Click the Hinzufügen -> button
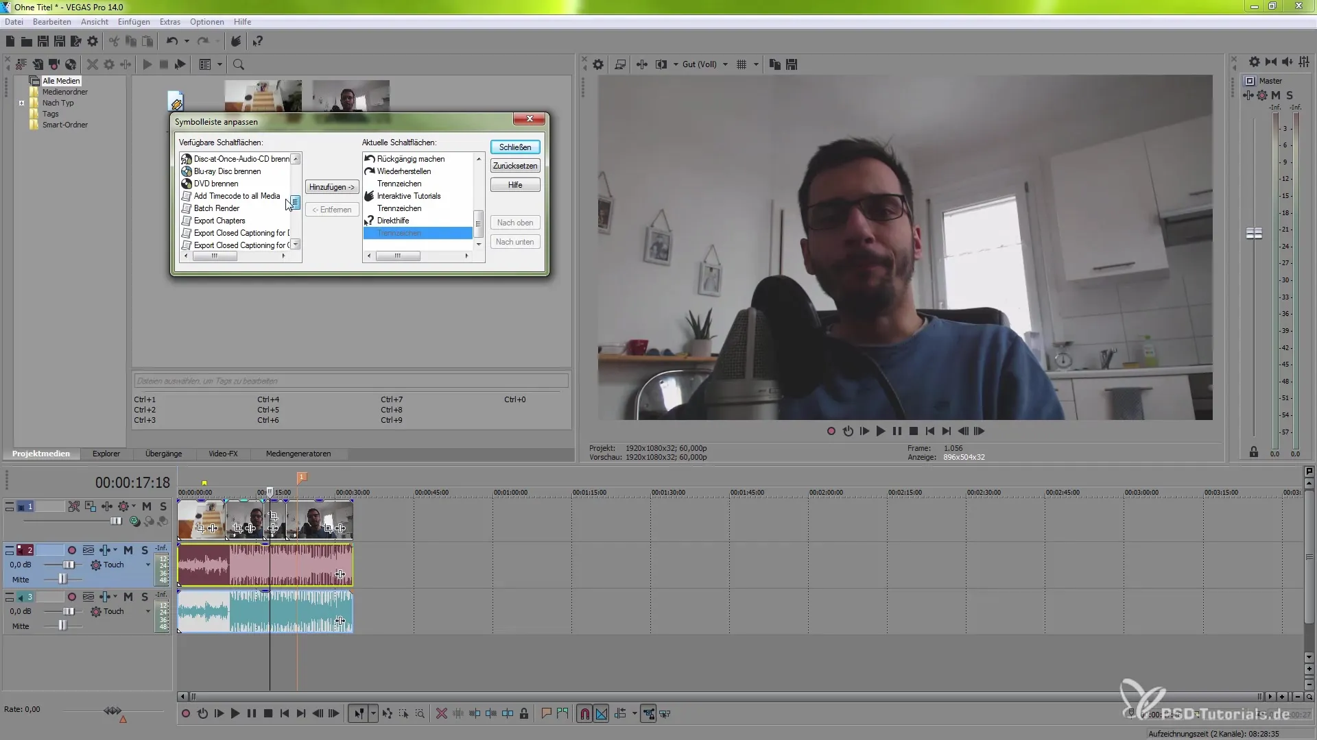The image size is (1317, 740). (332, 187)
